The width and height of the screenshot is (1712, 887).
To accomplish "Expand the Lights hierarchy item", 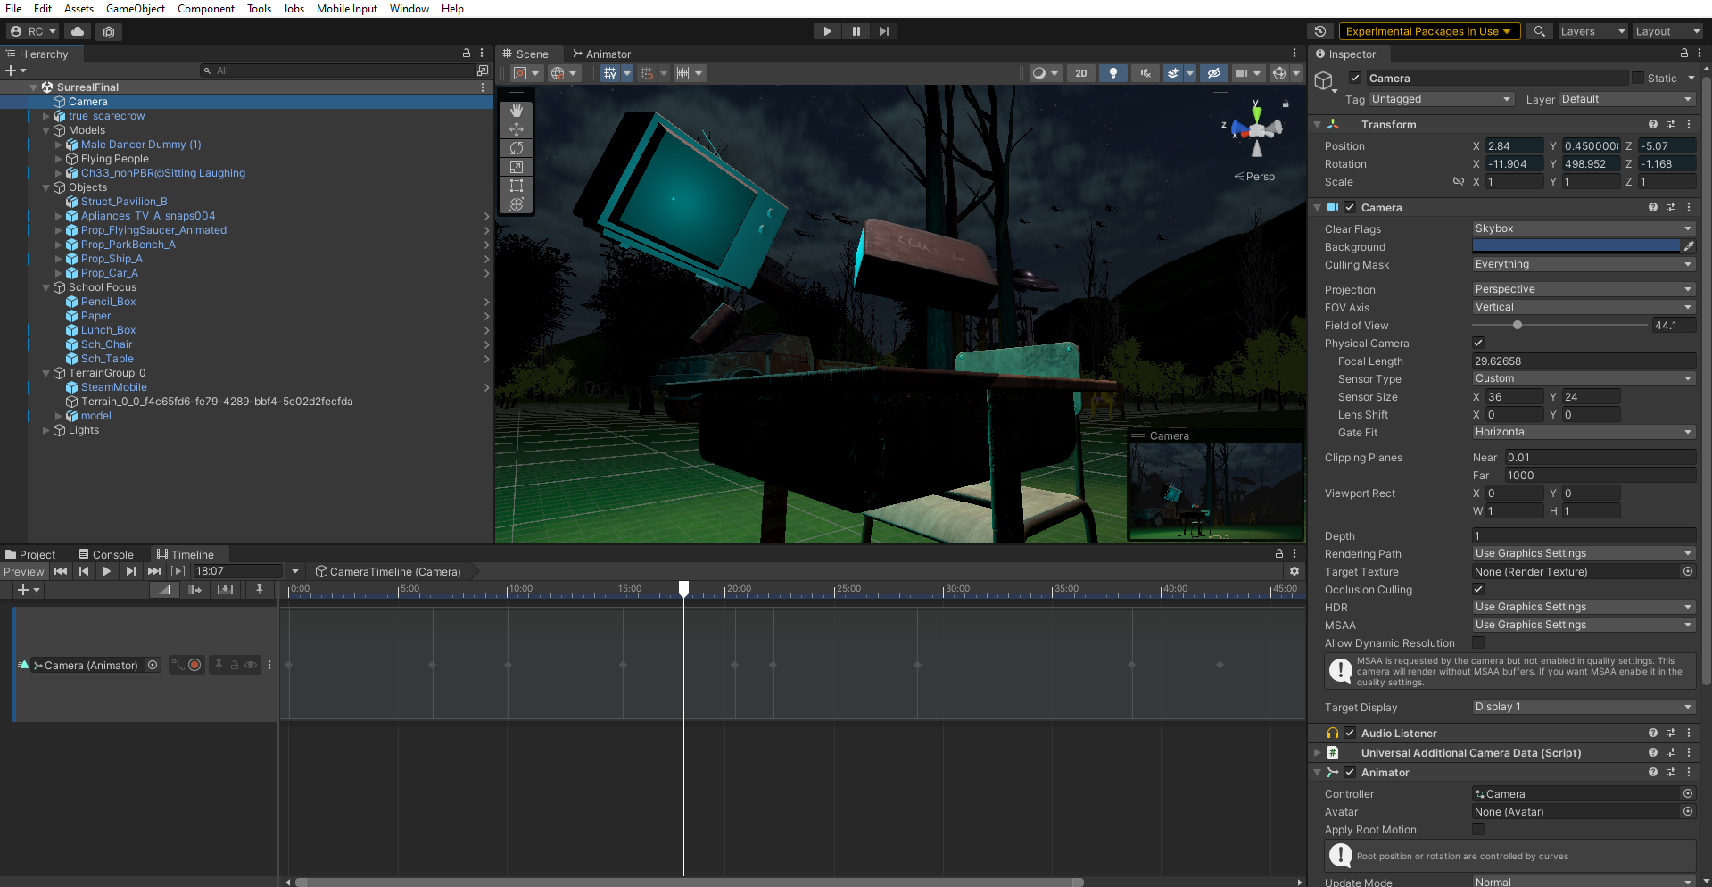I will tap(46, 430).
